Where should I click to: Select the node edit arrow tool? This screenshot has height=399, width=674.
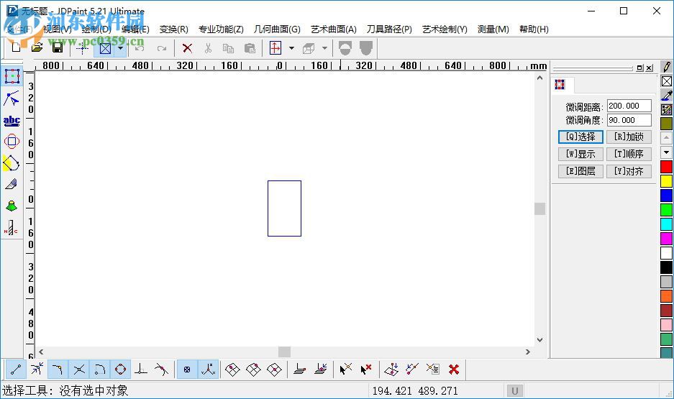[x=12, y=98]
